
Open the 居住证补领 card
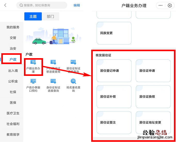[x=114, y=97]
